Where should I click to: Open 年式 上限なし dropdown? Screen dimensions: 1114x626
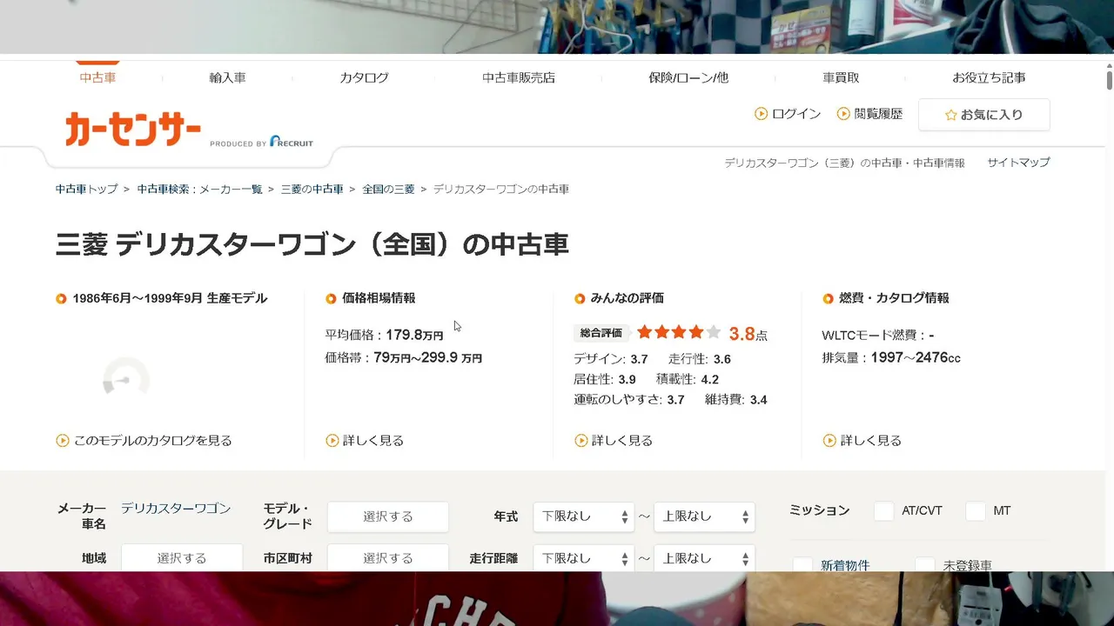(704, 516)
